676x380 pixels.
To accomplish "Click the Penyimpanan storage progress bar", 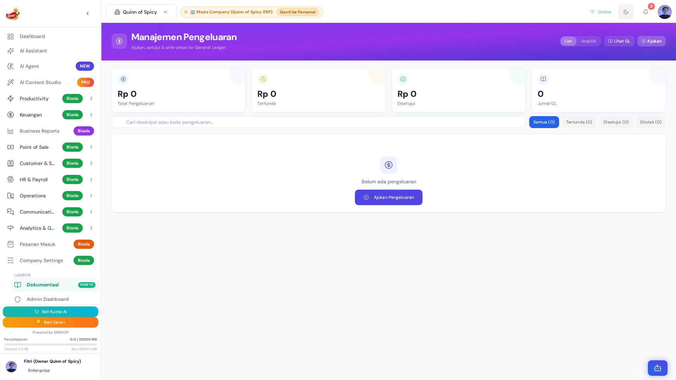I will (50, 344).
